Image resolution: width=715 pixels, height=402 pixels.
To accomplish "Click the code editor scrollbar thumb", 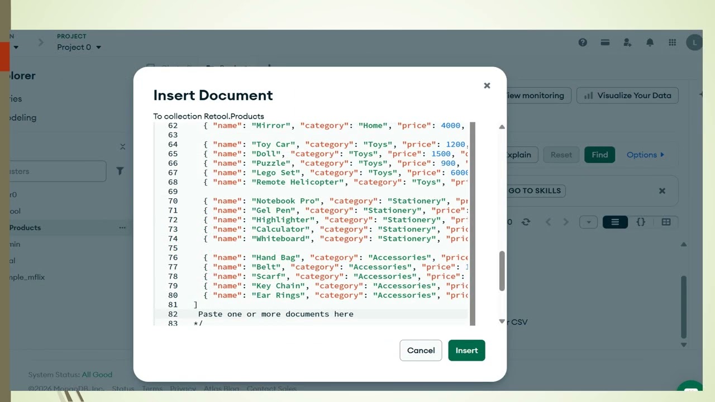I will click(x=502, y=271).
